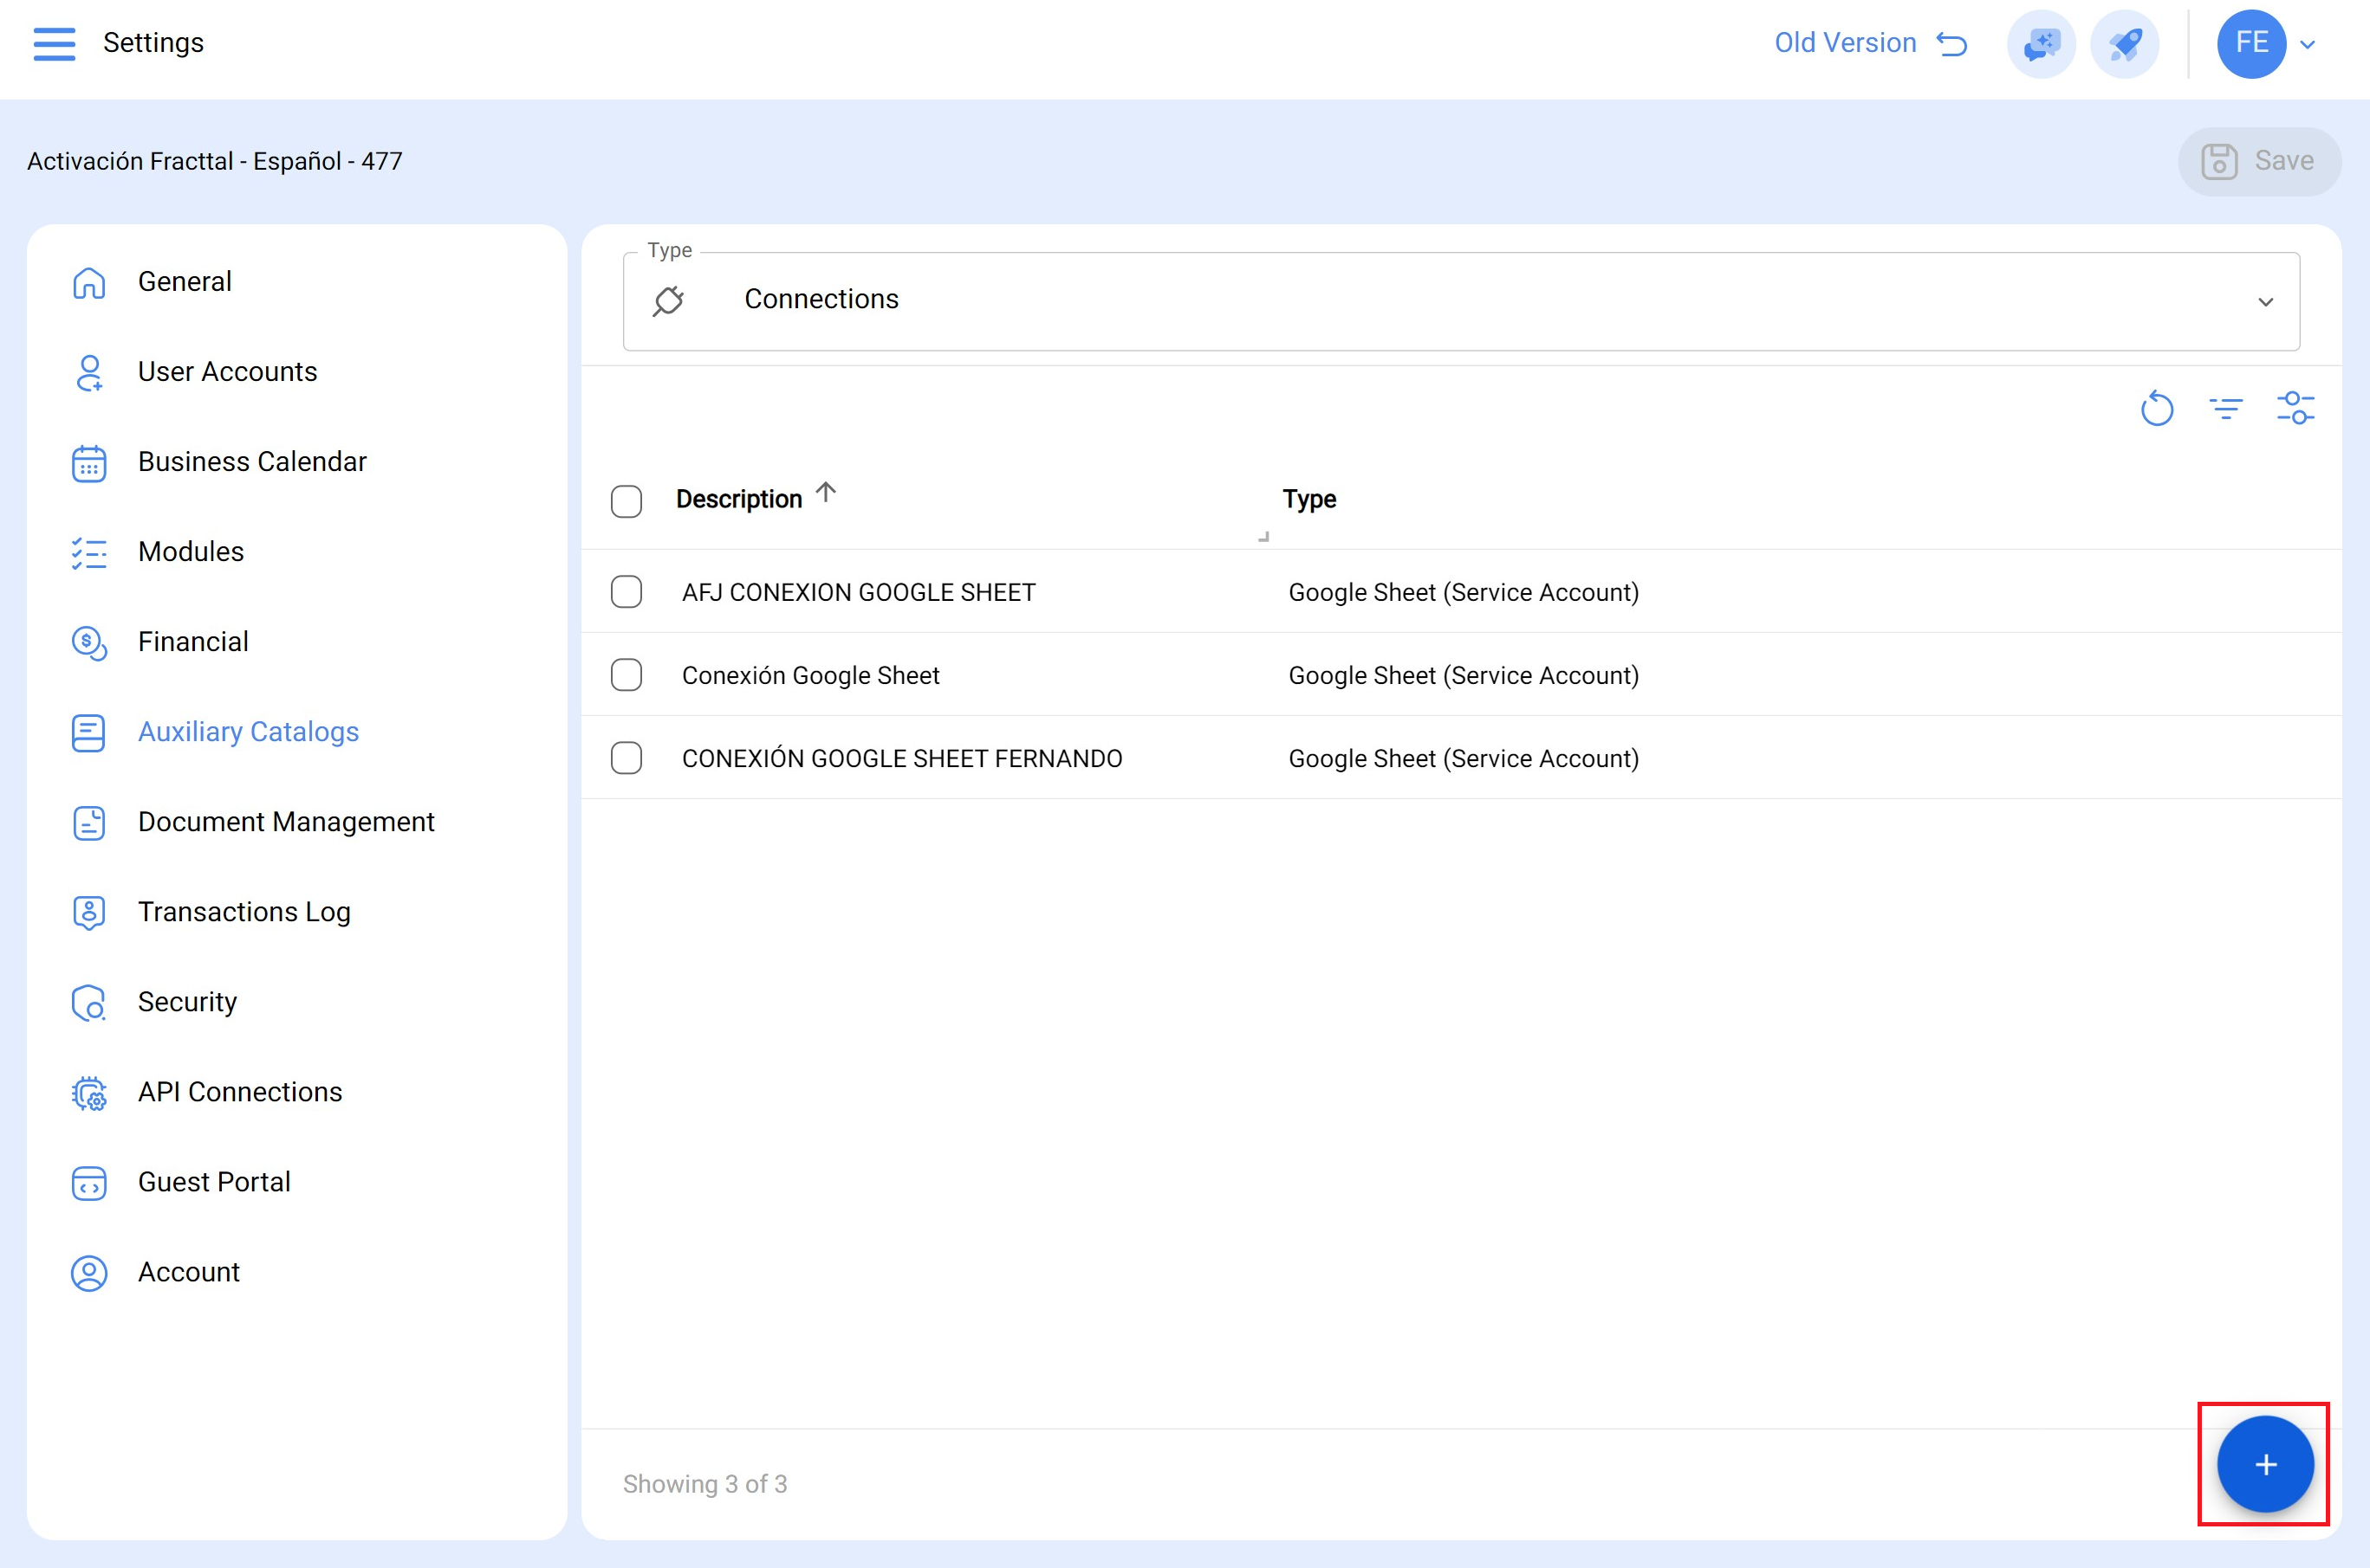This screenshot has height=1568, width=2370.
Task: Check the AFJ CONEXION GOOGLE SHEET row
Action: tap(627, 592)
